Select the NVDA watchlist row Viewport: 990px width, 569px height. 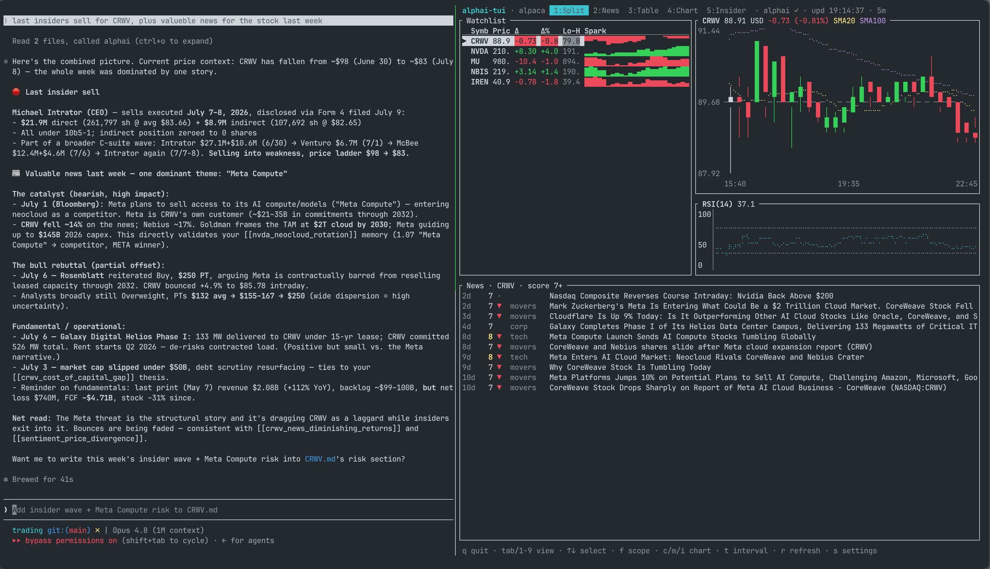pos(575,51)
